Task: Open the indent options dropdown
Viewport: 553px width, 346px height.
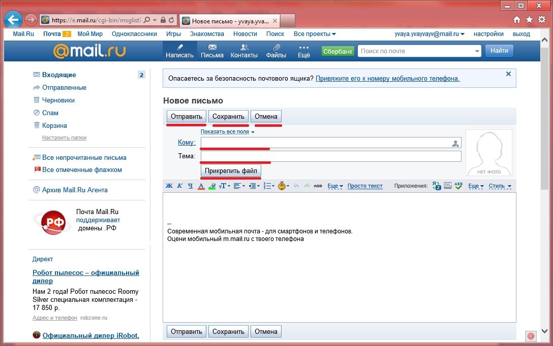Action: point(254,186)
